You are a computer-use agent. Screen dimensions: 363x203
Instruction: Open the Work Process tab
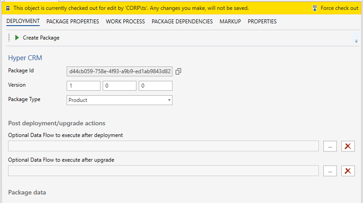[125, 22]
